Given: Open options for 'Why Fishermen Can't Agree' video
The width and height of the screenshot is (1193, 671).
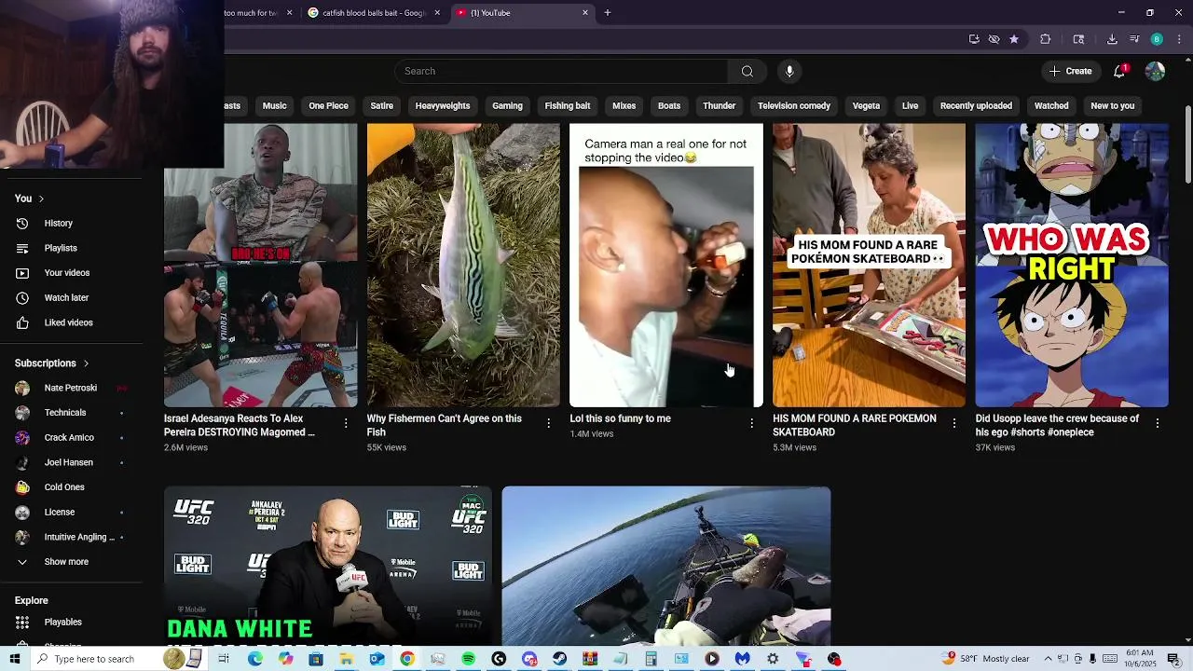Looking at the screenshot, I should pyautogui.click(x=548, y=423).
